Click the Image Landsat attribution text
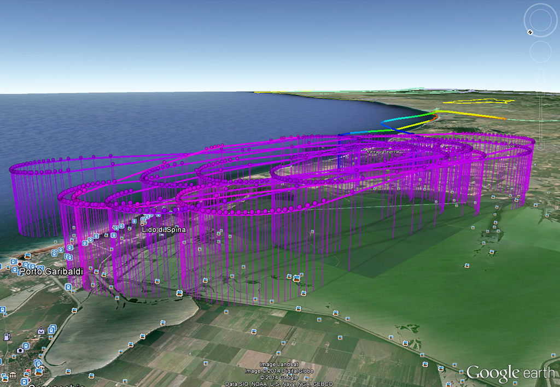 coord(279,364)
